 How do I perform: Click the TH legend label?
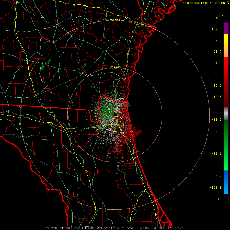(220, 199)
